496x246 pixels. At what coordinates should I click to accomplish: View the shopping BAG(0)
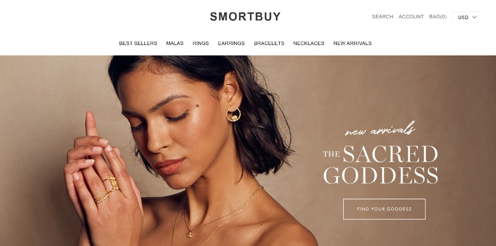click(438, 17)
